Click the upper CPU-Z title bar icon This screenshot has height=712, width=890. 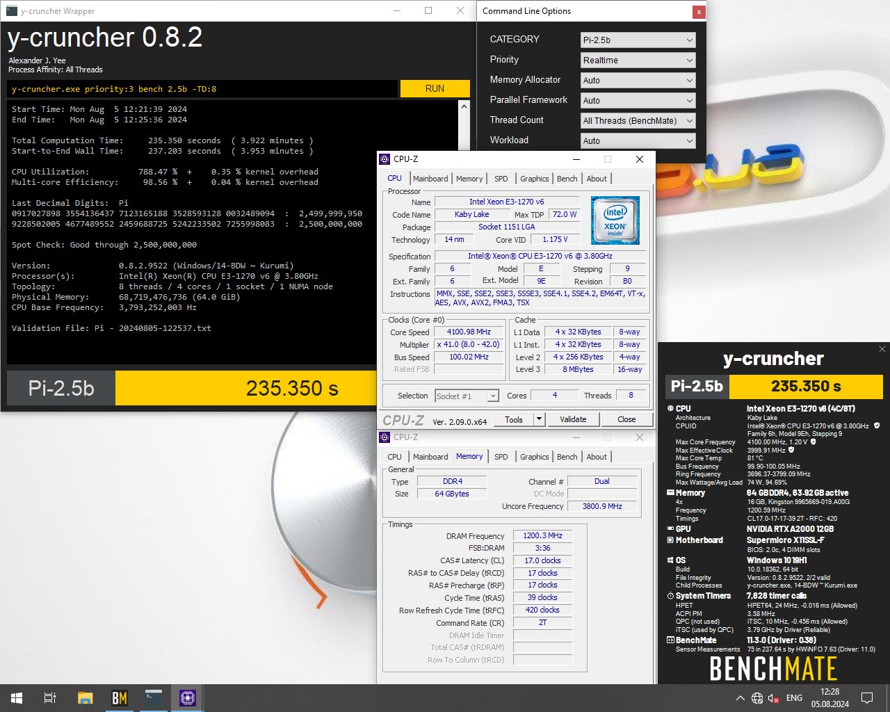point(385,159)
